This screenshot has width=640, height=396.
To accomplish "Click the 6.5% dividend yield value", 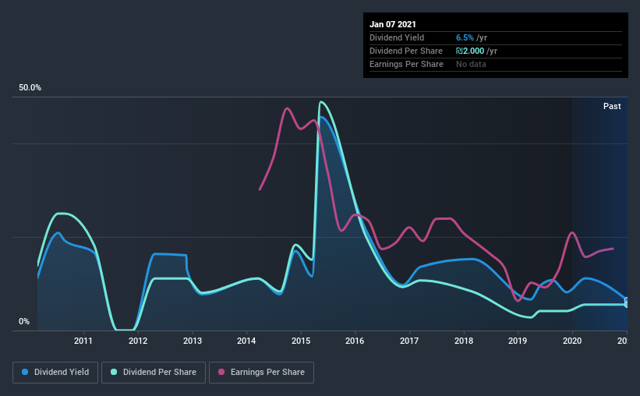I will tap(465, 37).
